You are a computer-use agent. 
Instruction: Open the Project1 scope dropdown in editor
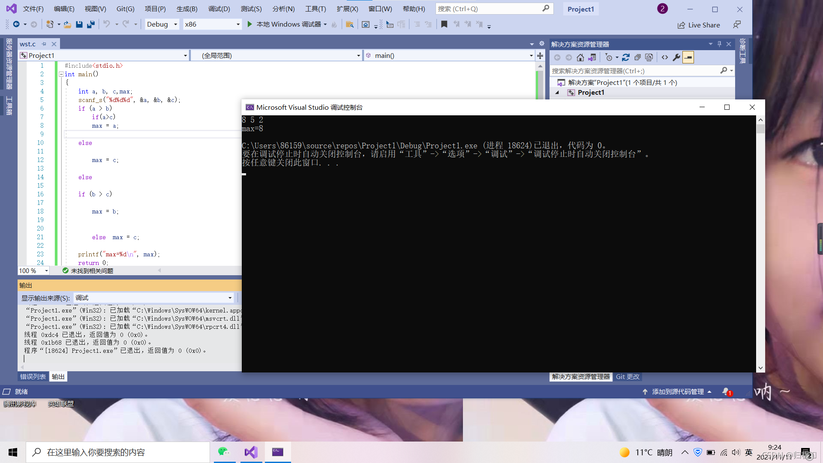coord(104,55)
